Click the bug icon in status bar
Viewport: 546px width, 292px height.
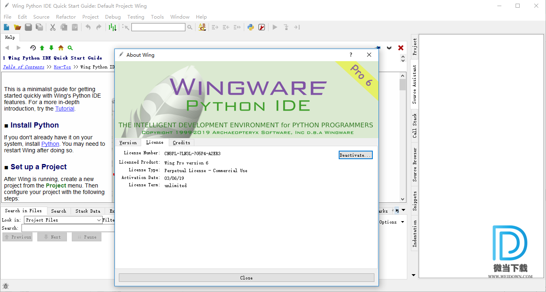[6, 286]
